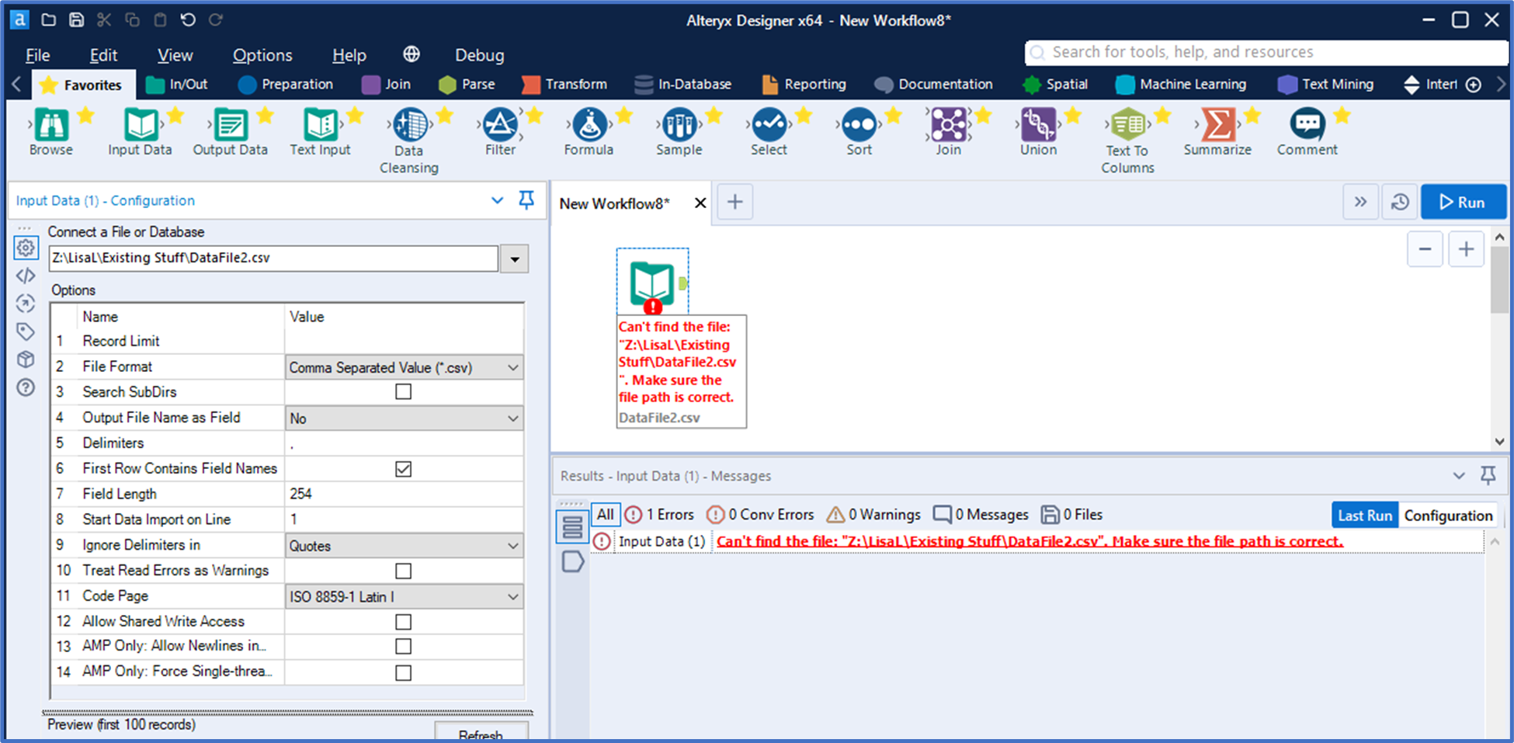Open the File Format dropdown
Viewport: 1514px width, 743px height.
coord(404,367)
